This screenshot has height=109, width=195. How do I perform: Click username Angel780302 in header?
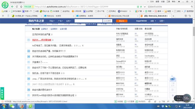pyautogui.click(x=142, y=21)
